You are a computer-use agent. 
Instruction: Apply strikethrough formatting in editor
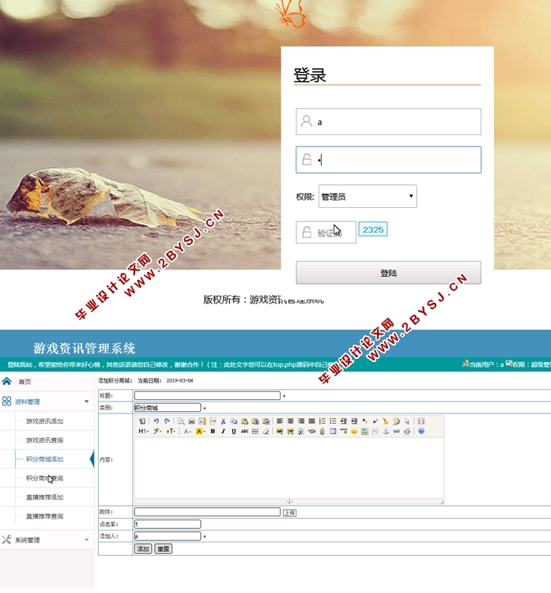coord(244,431)
